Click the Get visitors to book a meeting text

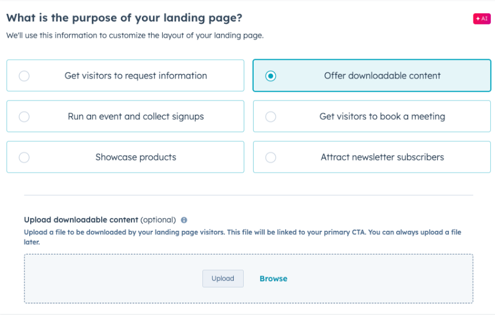tap(382, 117)
